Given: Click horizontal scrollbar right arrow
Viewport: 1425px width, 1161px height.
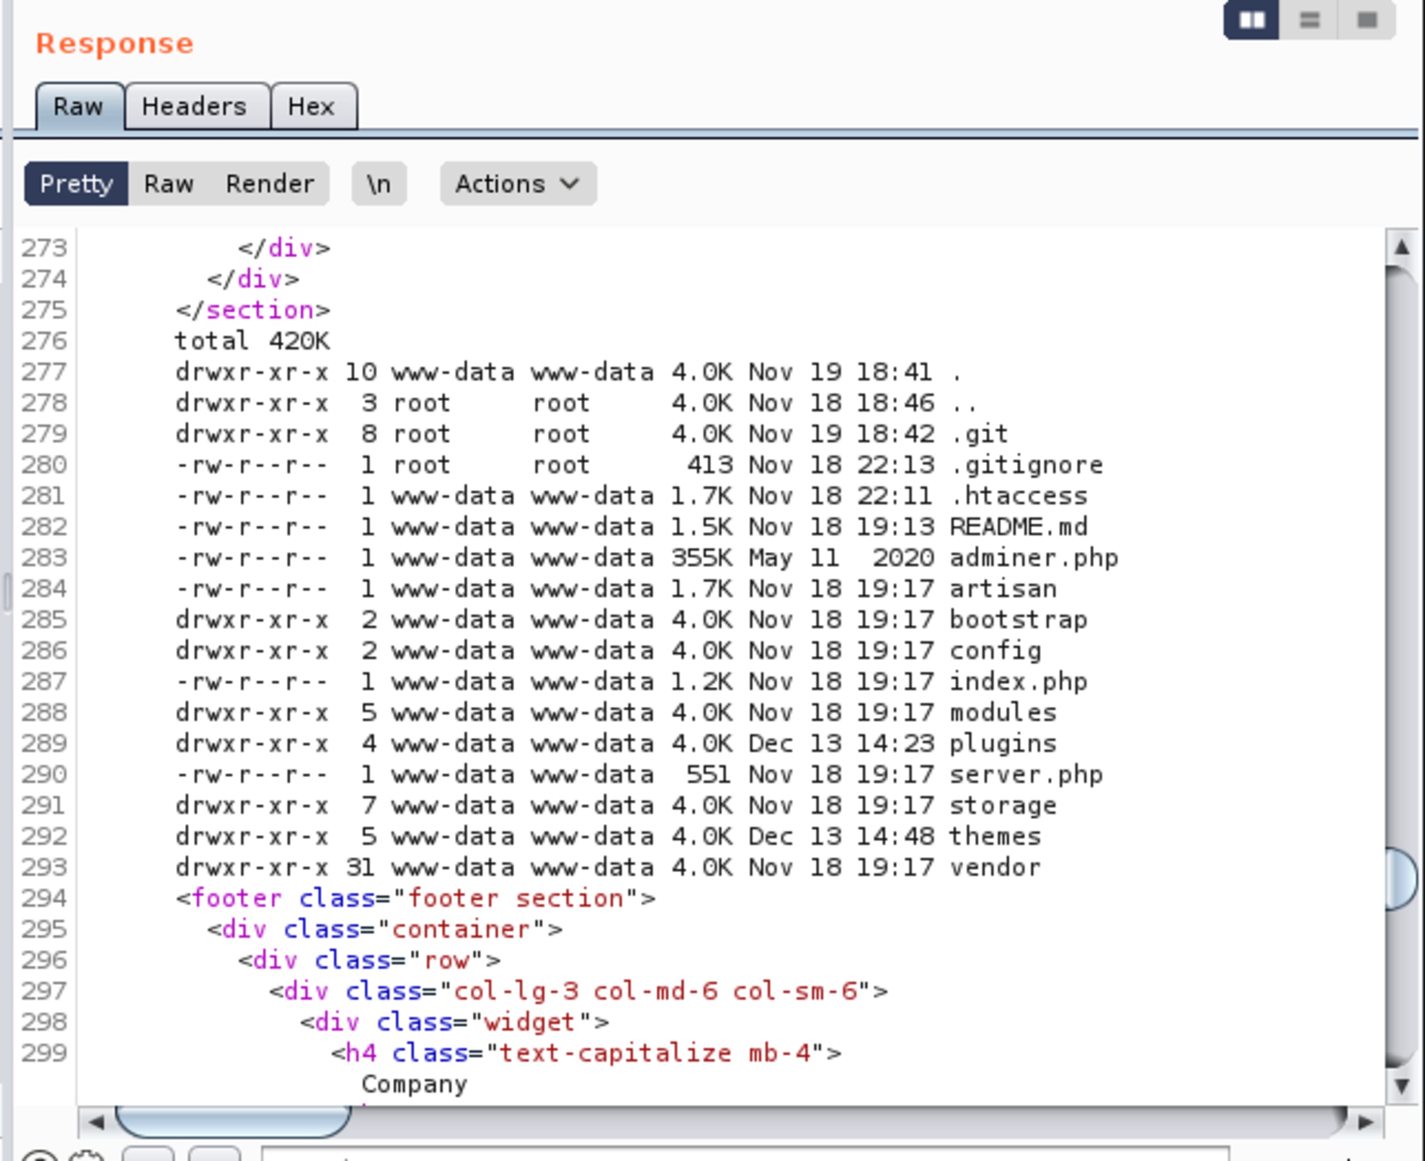Looking at the screenshot, I should click(x=1365, y=1121).
